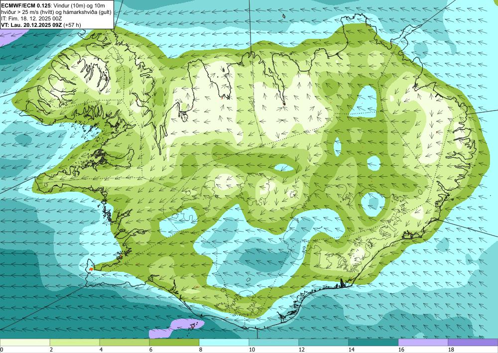Select the light green 2–4 m/s legend swatch
The width and height of the screenshot is (498, 353).
tap(75, 343)
